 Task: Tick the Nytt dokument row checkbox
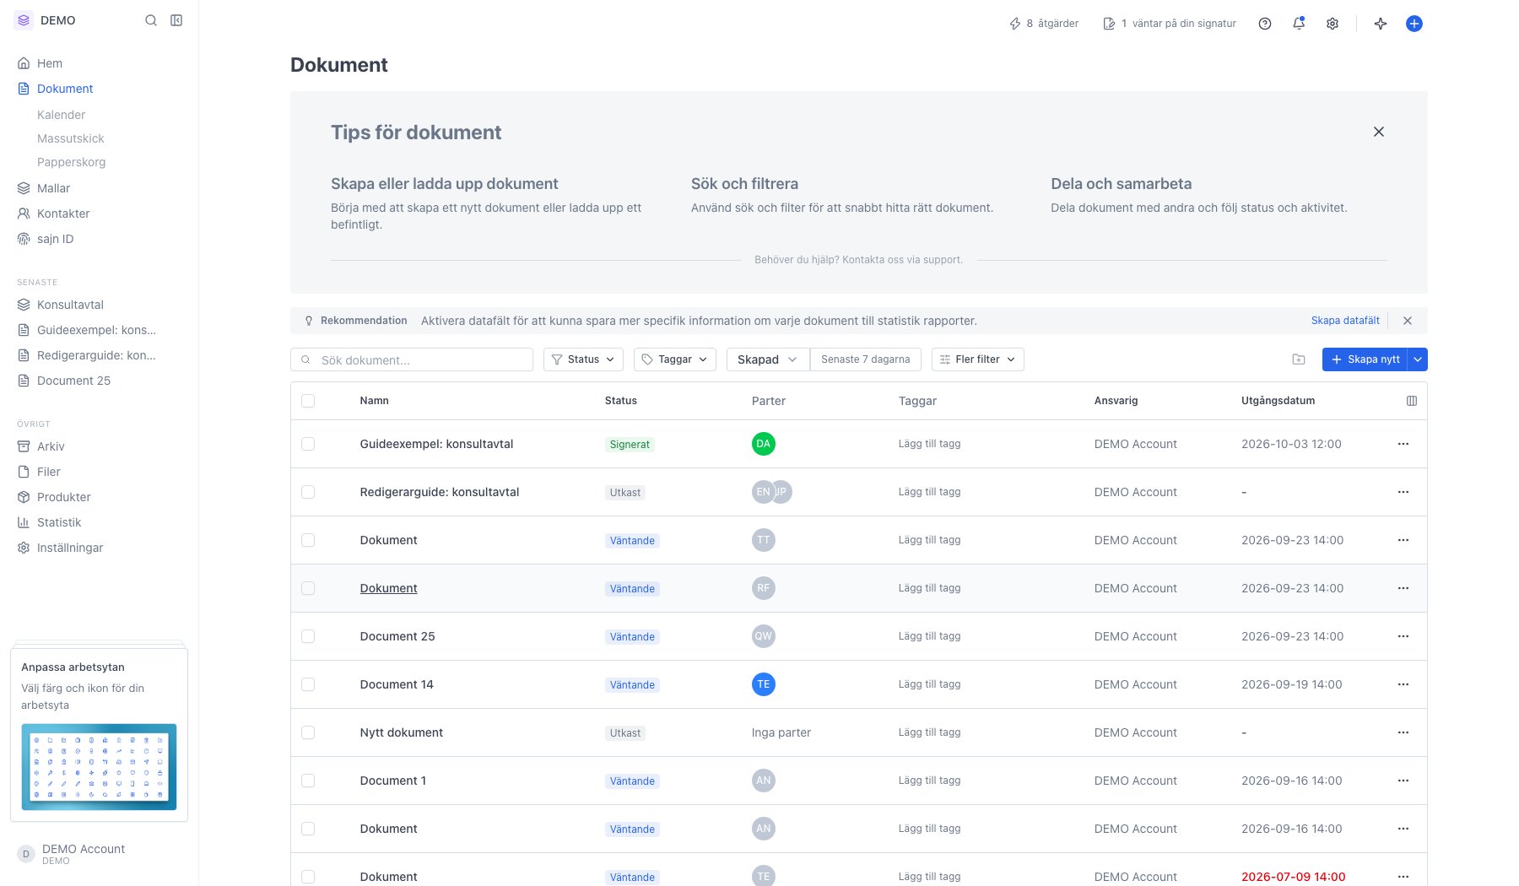[308, 732]
